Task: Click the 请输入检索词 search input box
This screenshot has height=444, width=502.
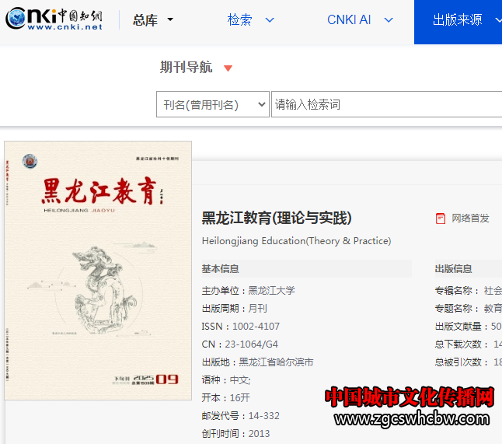Action: pyautogui.click(x=386, y=105)
